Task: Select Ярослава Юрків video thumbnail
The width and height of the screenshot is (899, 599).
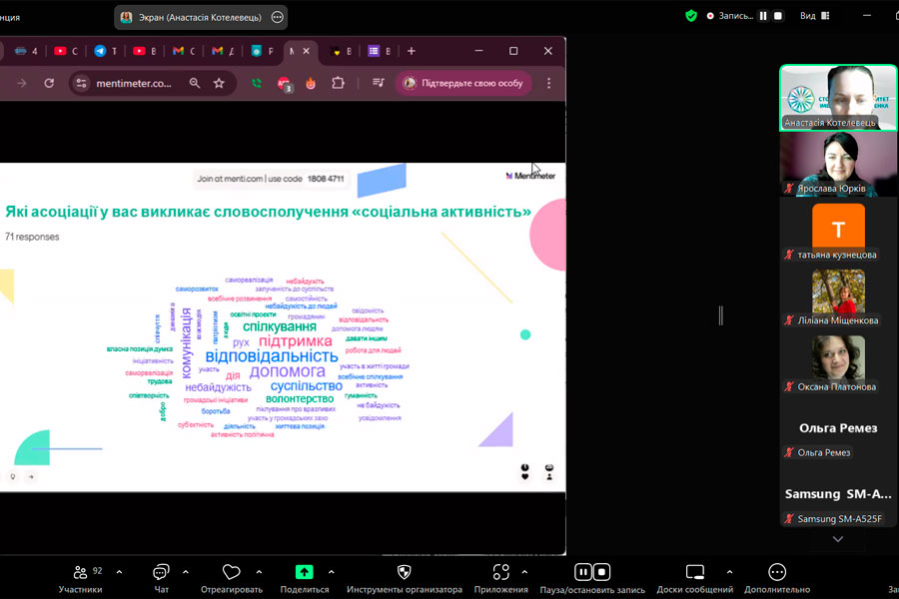Action: tap(838, 164)
